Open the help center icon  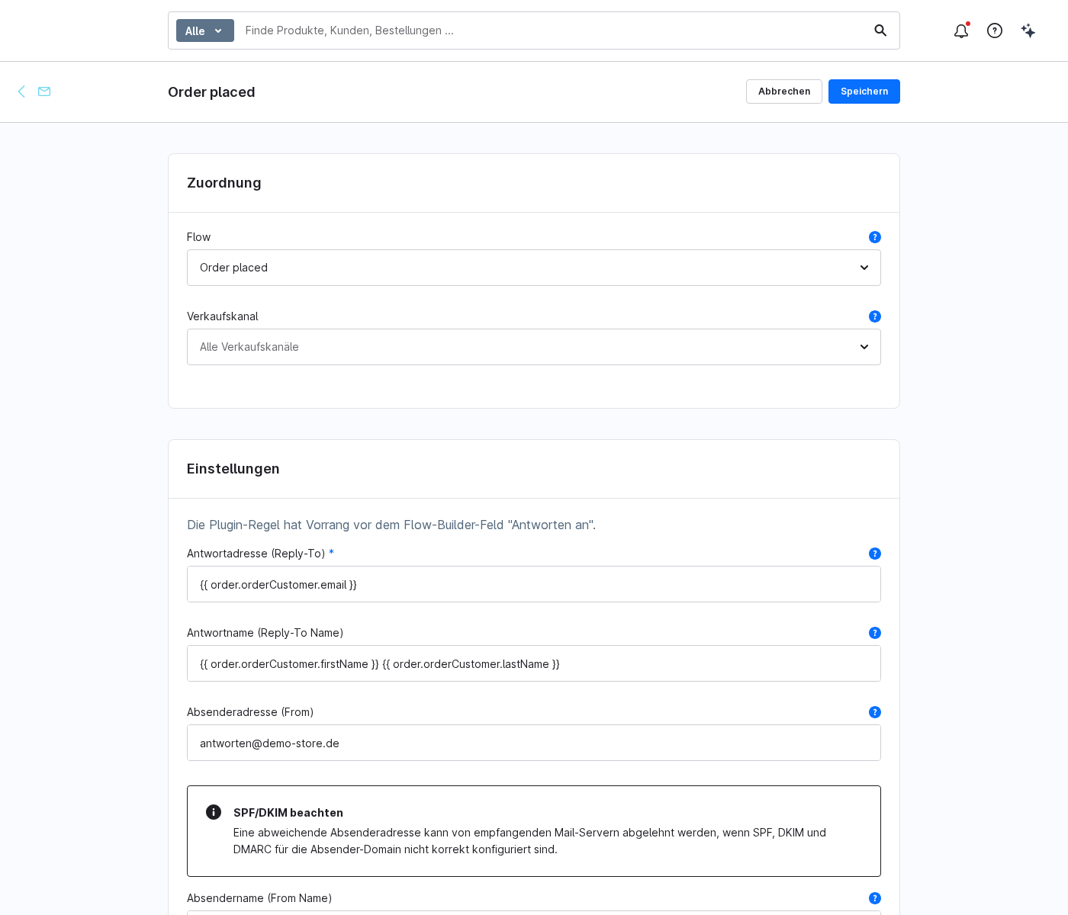[995, 30]
